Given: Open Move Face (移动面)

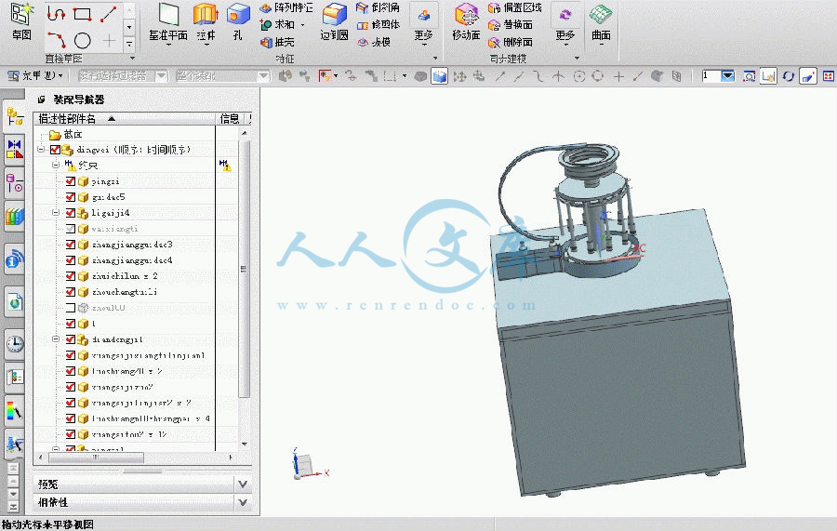Looking at the screenshot, I should [466, 22].
